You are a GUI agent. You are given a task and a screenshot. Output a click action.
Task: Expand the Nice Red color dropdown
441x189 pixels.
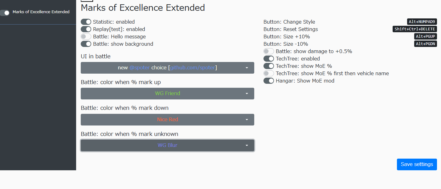point(167,120)
